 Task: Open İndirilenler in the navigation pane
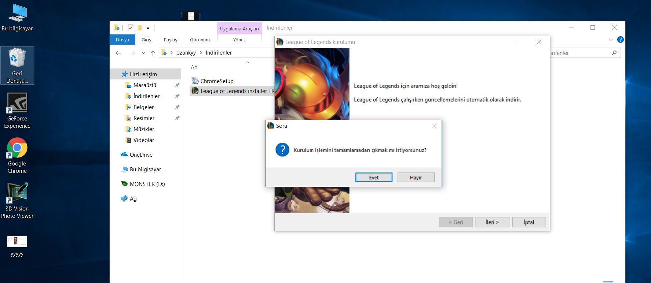[x=146, y=96]
